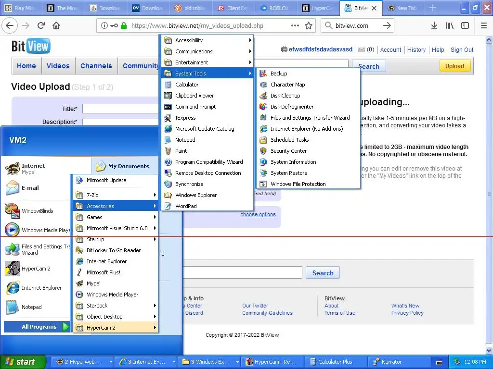Bookmark this page with star icon
493x369 pixels.
(309, 26)
